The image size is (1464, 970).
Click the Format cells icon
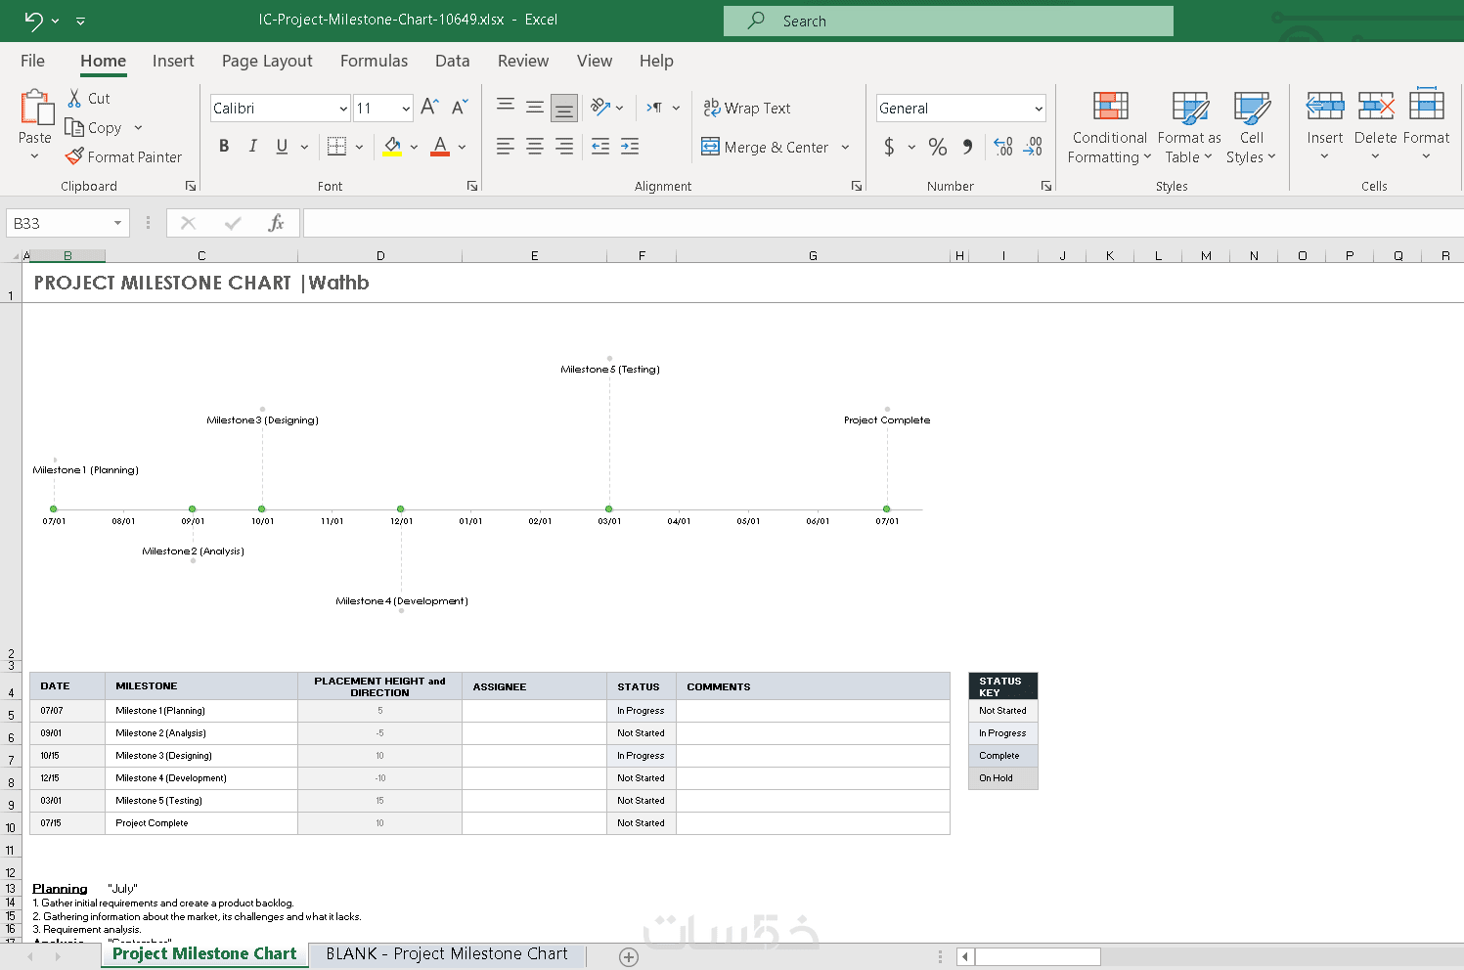pyautogui.click(x=1427, y=104)
